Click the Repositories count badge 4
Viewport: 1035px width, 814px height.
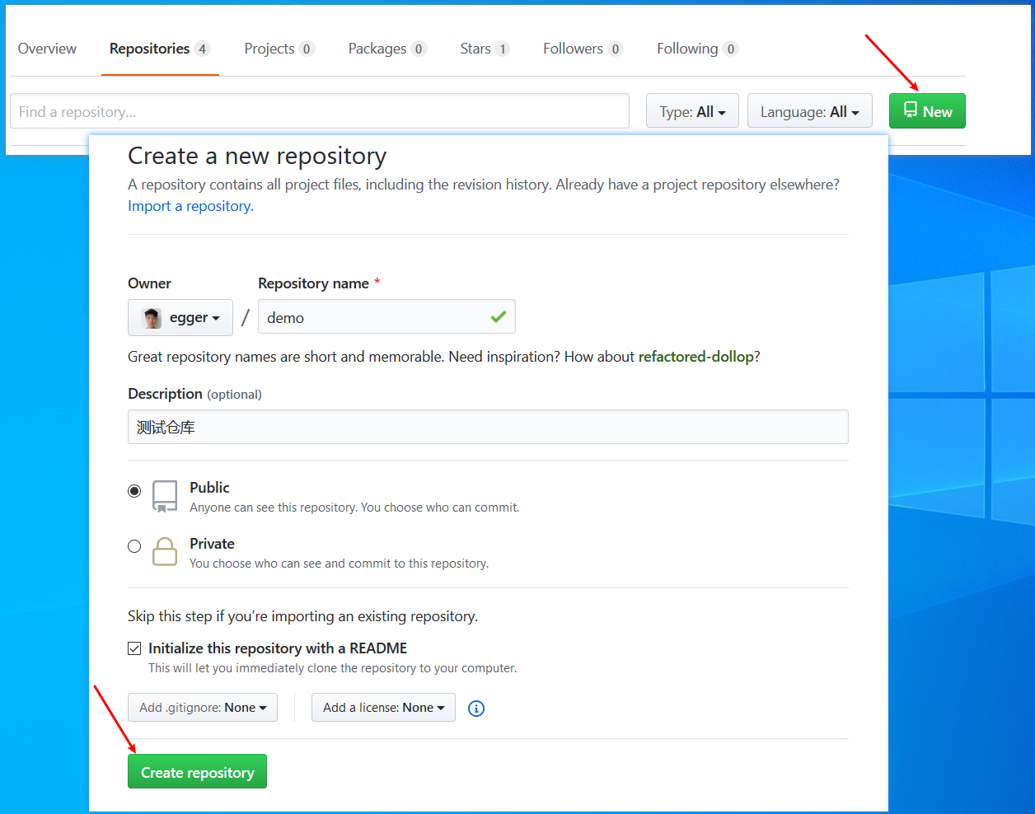[x=202, y=49]
